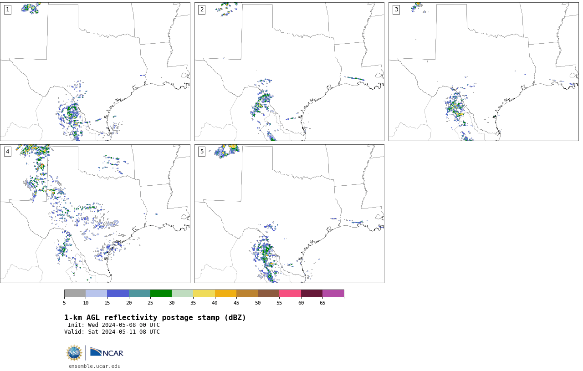Click the Init date line
Viewport: 583px width, 371px height.
coord(114,325)
